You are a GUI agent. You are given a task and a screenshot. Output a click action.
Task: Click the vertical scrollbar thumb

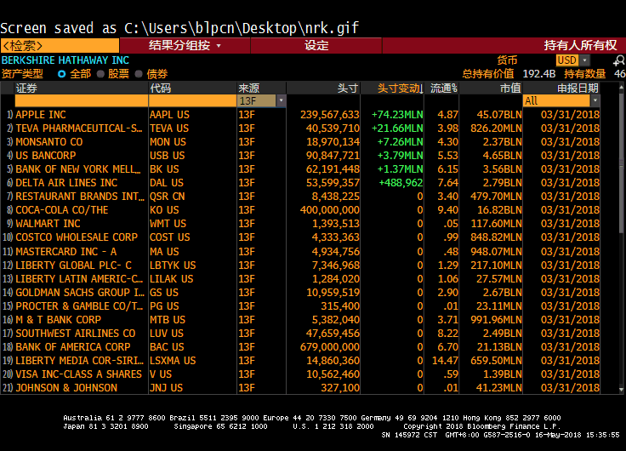[x=621, y=162]
